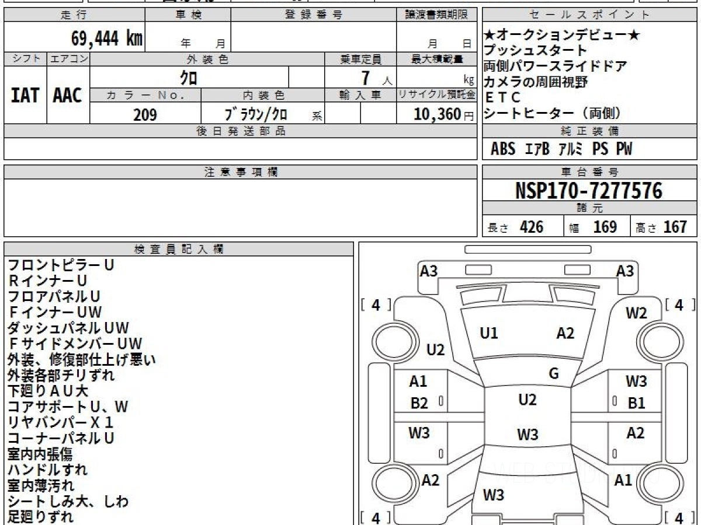
Task: Click the chassis number NSP170-7277576
Action: [x=589, y=191]
